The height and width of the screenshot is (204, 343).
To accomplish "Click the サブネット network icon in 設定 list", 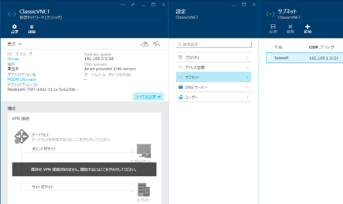I will click(x=180, y=77).
